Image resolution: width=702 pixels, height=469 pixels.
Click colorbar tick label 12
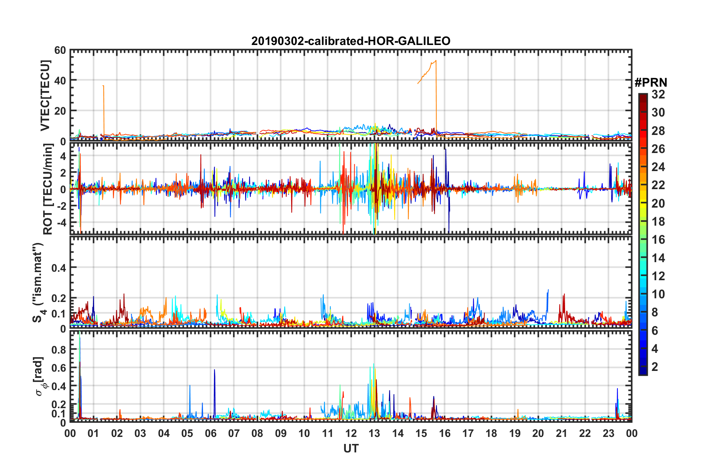(658, 276)
